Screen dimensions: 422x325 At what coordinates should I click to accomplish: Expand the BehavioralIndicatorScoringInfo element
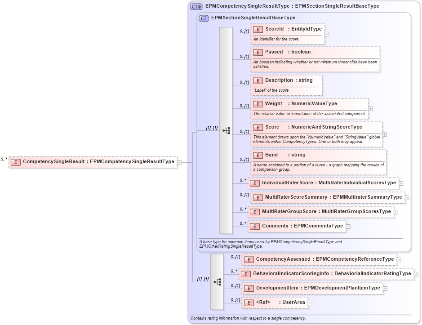[415, 274]
